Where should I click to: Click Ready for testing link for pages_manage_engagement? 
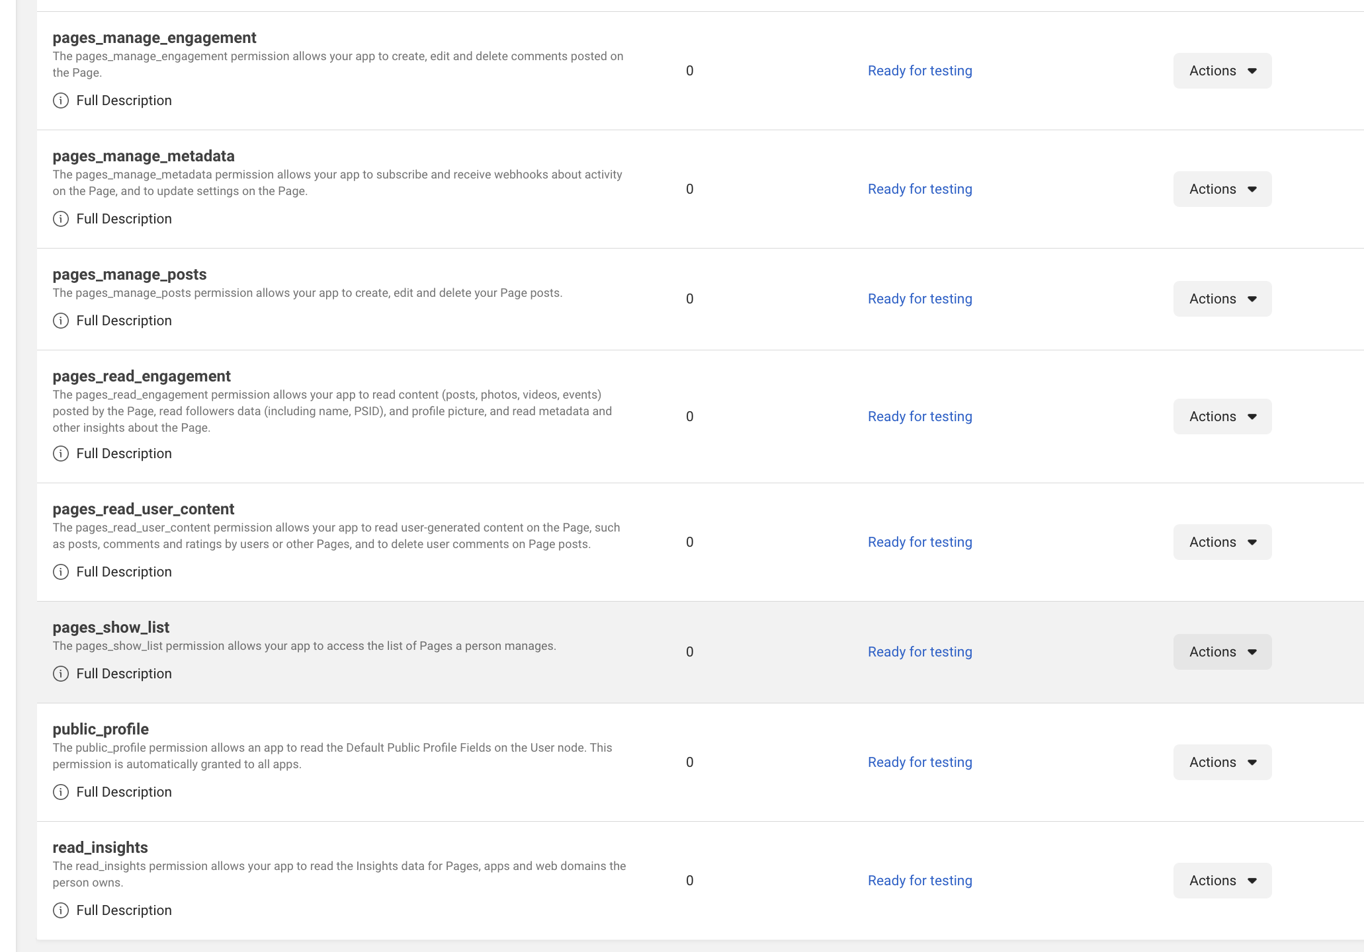click(920, 71)
